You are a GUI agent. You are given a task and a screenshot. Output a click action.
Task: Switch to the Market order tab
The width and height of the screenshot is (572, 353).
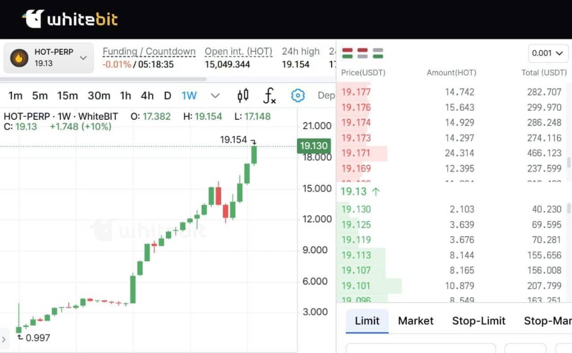click(416, 321)
